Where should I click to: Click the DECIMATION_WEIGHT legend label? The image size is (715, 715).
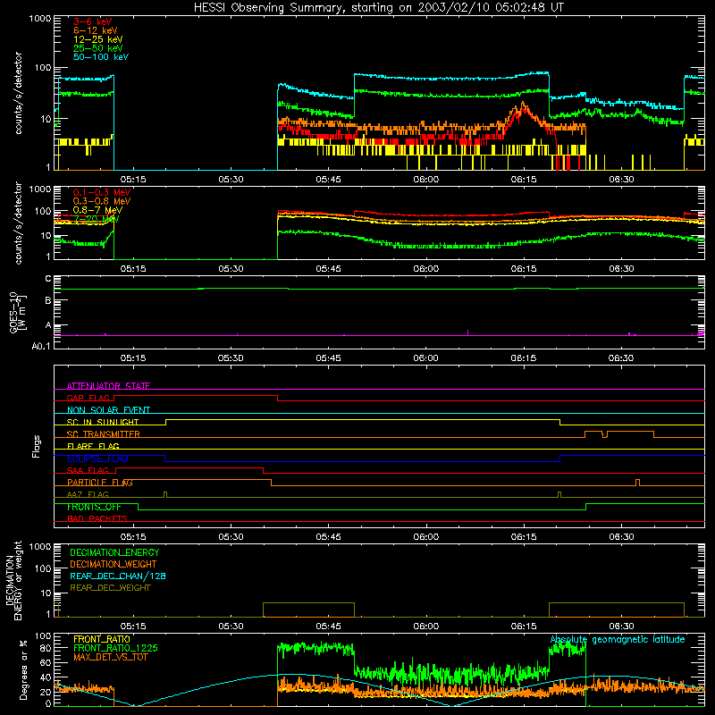coord(114,564)
